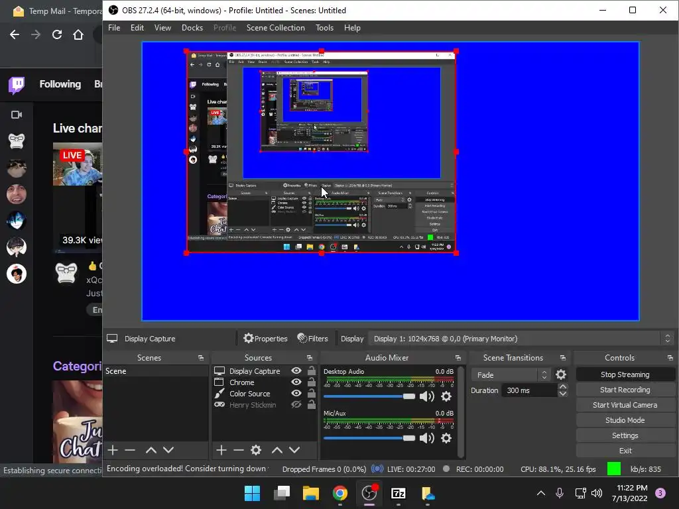Hide the Chrome source
Viewport: 679px width, 509px height.
[x=296, y=382]
